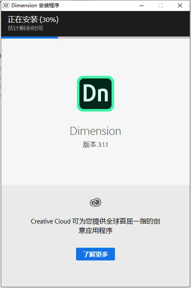Click the Dimension 安装程序 window title
Screen dimensions: 191x288
click(x=35, y=5)
